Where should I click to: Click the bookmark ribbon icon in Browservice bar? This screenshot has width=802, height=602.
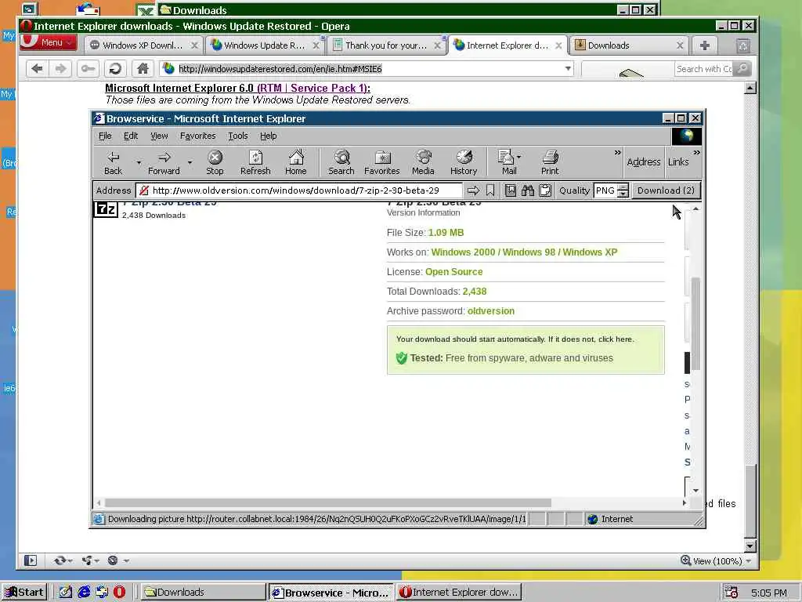[490, 190]
